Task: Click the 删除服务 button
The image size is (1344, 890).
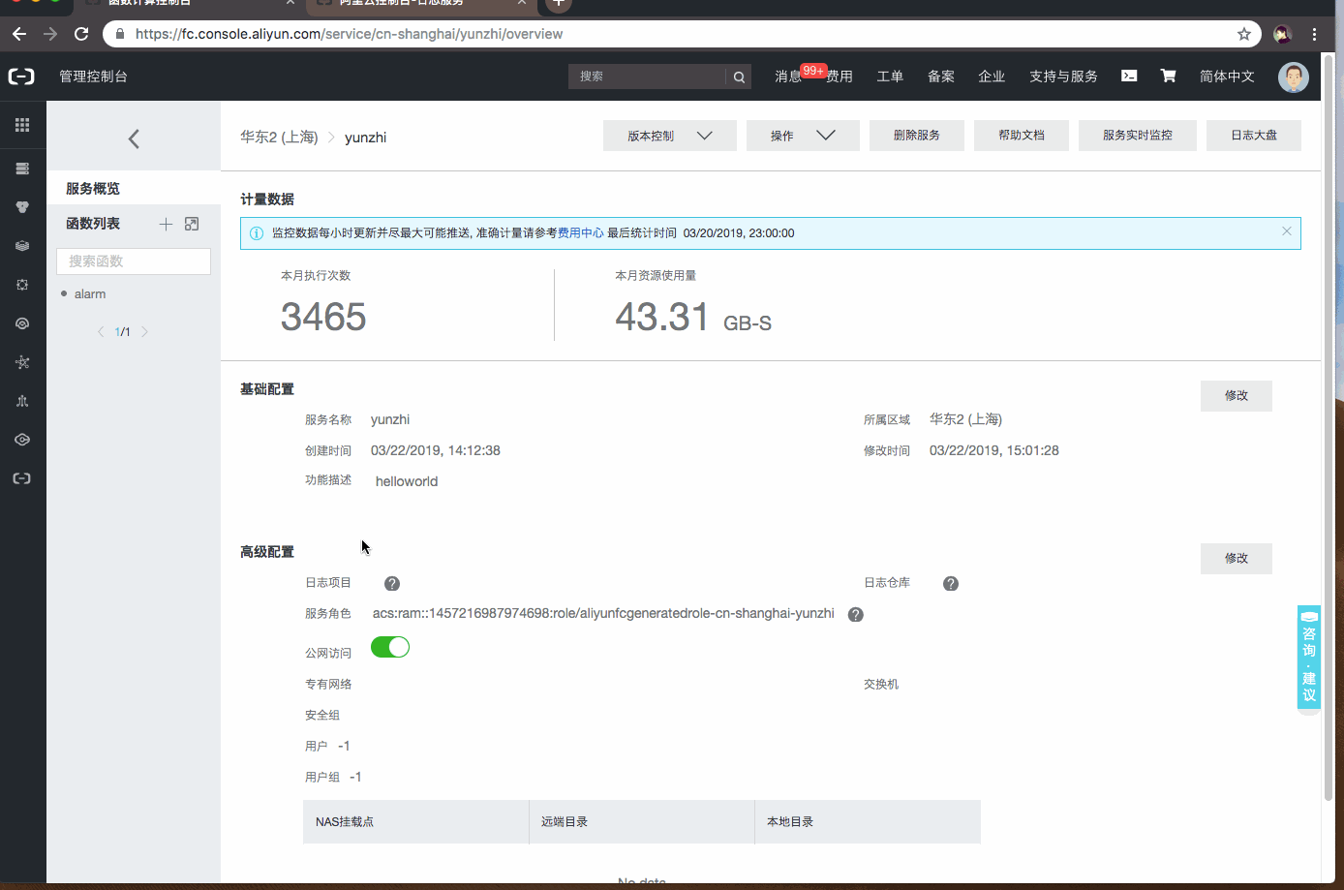Action: point(917,136)
